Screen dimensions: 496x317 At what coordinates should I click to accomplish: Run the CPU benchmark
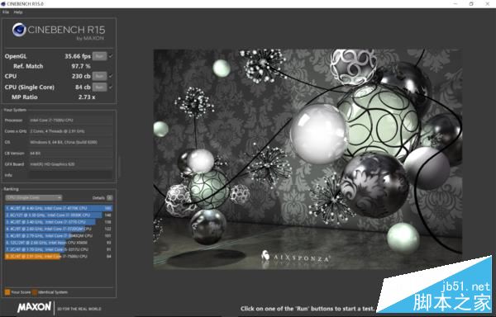click(x=99, y=76)
